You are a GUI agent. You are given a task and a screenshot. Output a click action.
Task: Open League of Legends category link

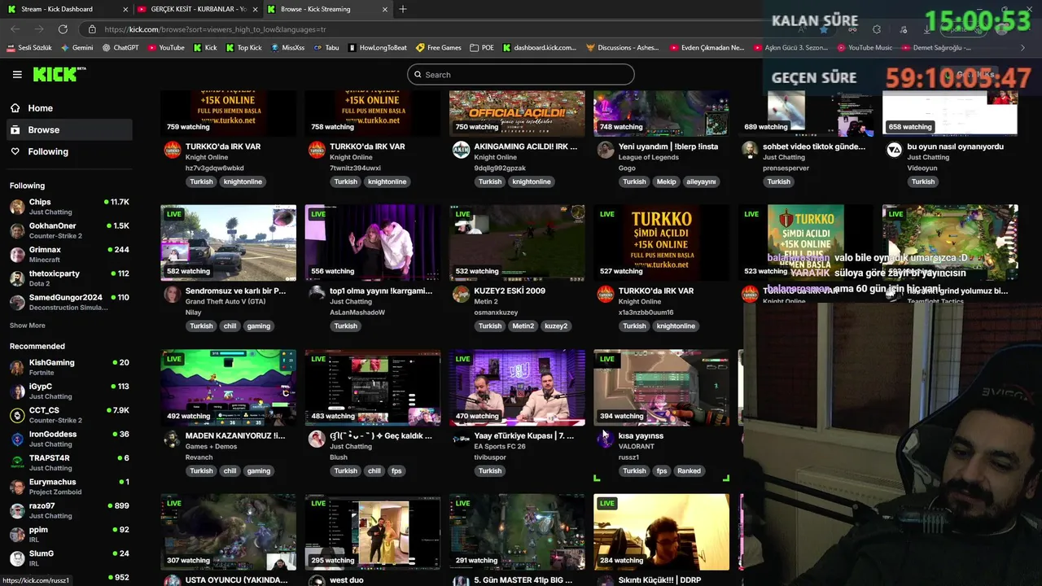tap(649, 157)
